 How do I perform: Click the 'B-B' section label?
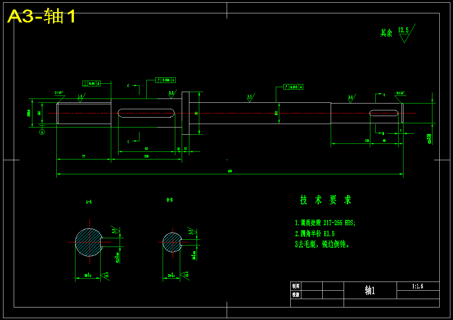pyautogui.click(x=170, y=200)
